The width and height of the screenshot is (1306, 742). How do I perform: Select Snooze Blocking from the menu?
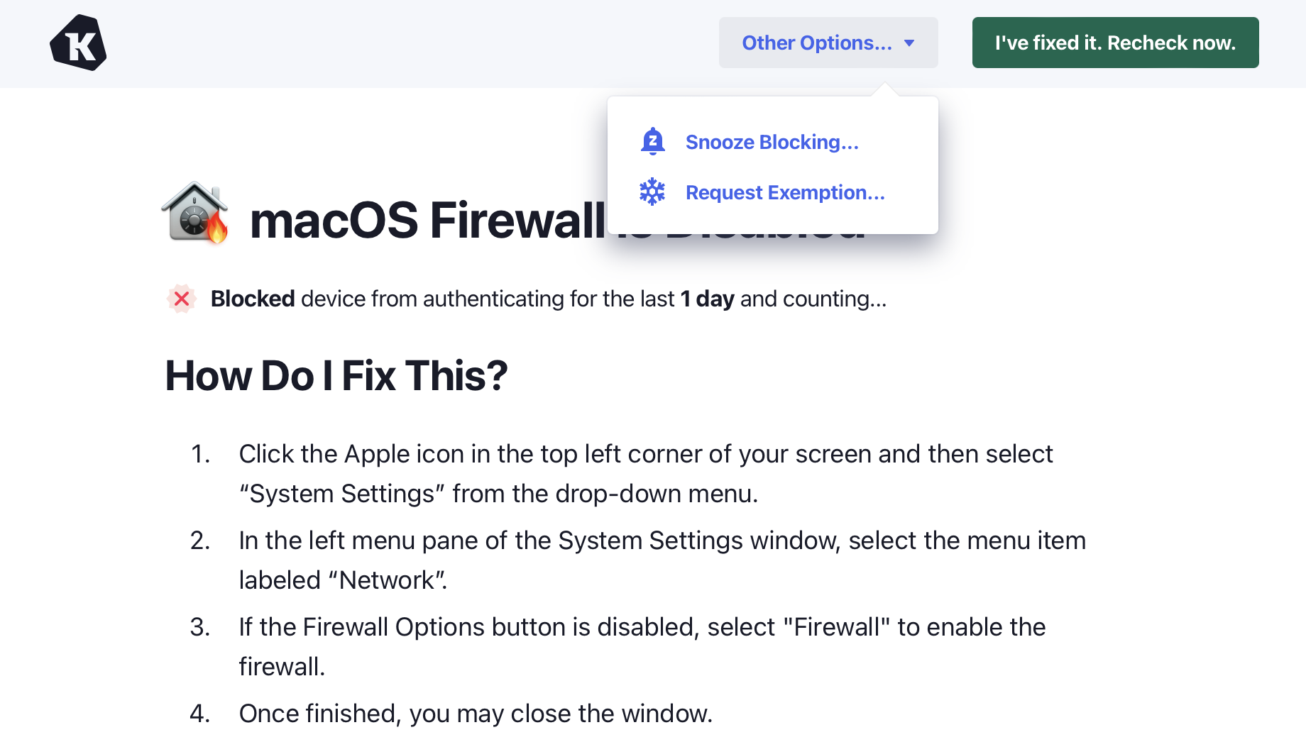[772, 142]
